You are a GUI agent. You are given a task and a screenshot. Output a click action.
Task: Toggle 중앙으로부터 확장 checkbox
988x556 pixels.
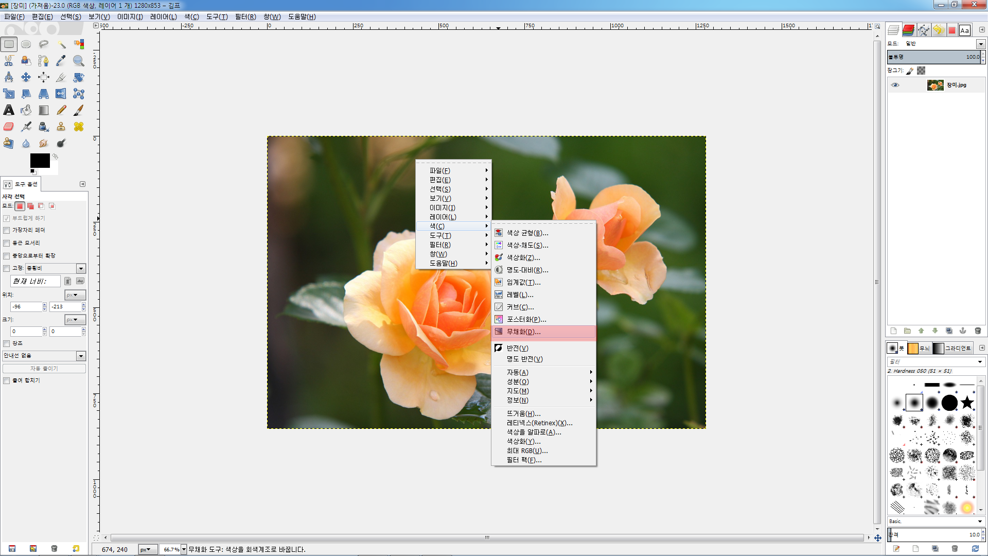tap(7, 256)
